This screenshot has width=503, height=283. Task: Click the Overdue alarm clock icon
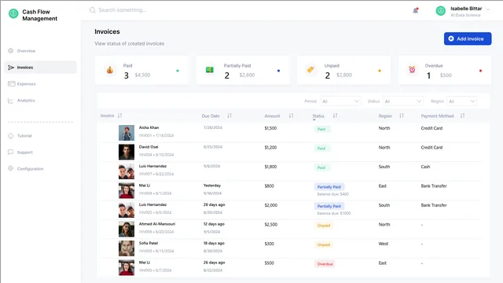[x=412, y=69]
